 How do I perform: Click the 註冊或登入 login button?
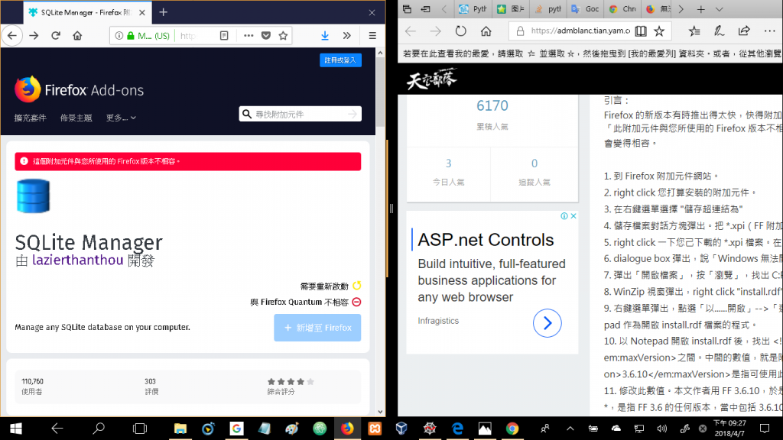coord(340,60)
